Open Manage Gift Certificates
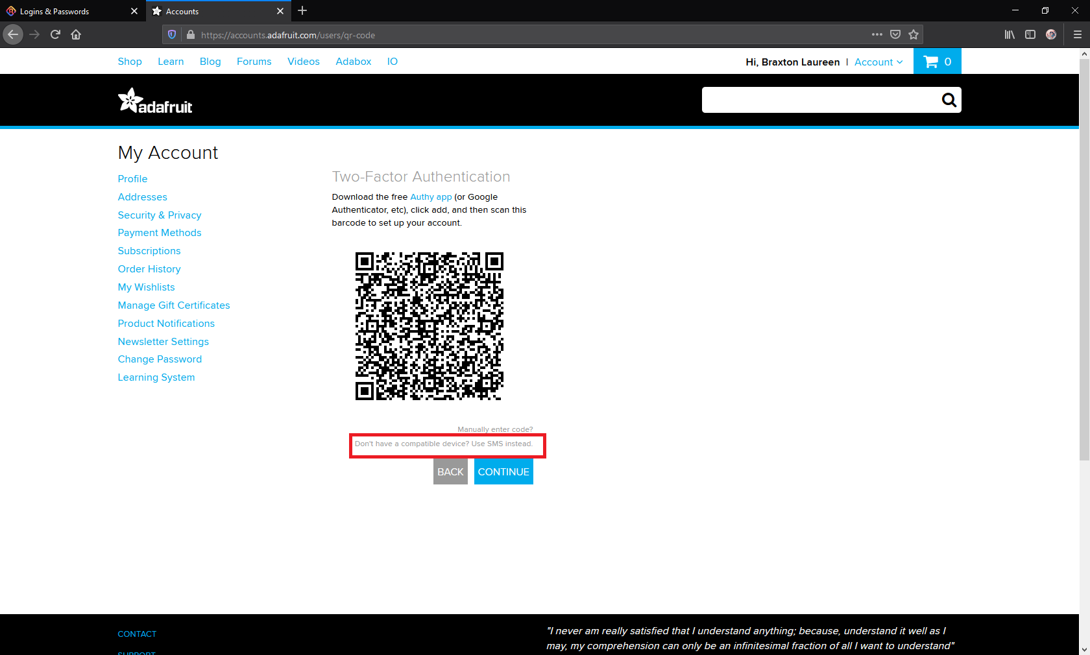Viewport: 1090px width, 655px height. tap(174, 305)
